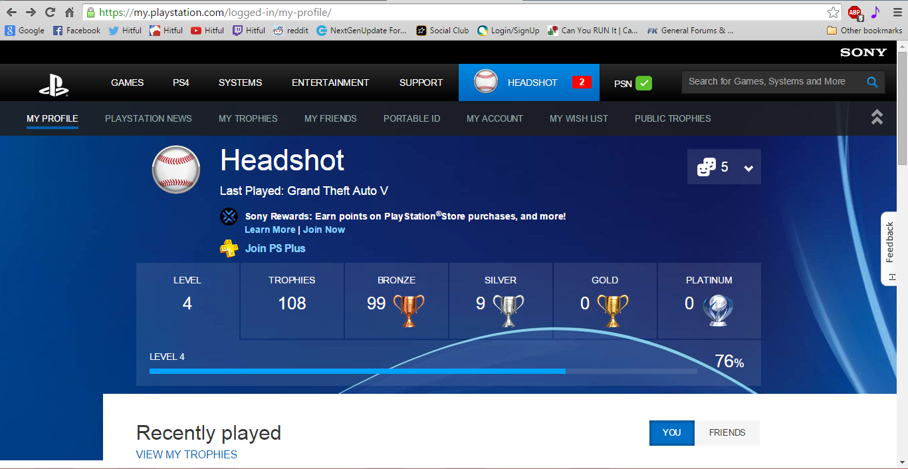This screenshot has width=908, height=469.
Task: Open the red notifications badge showing 2
Action: pos(582,82)
